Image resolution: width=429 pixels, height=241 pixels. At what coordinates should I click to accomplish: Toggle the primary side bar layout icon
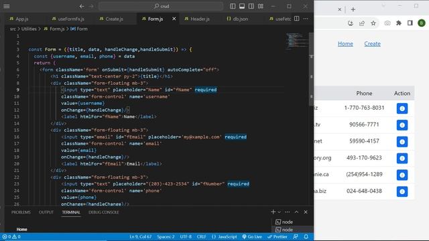233,6
